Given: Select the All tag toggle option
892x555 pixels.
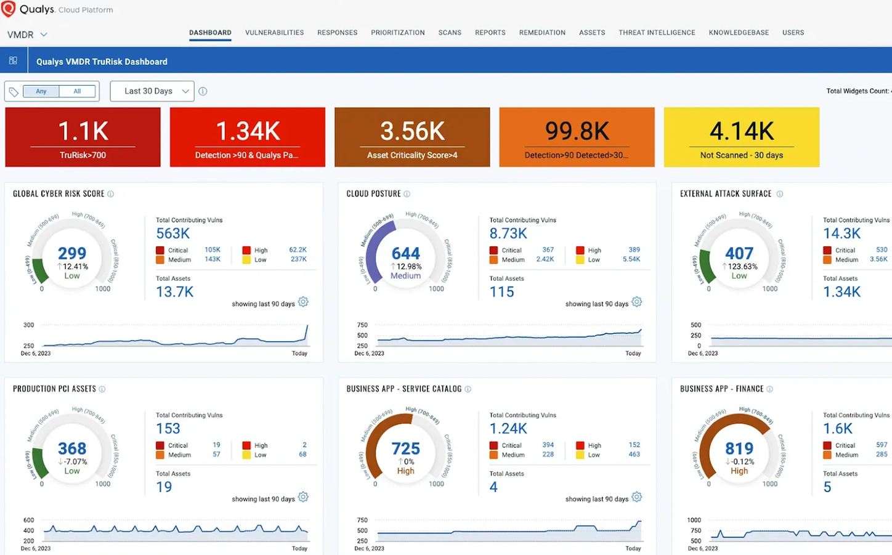Looking at the screenshot, I should click(77, 91).
